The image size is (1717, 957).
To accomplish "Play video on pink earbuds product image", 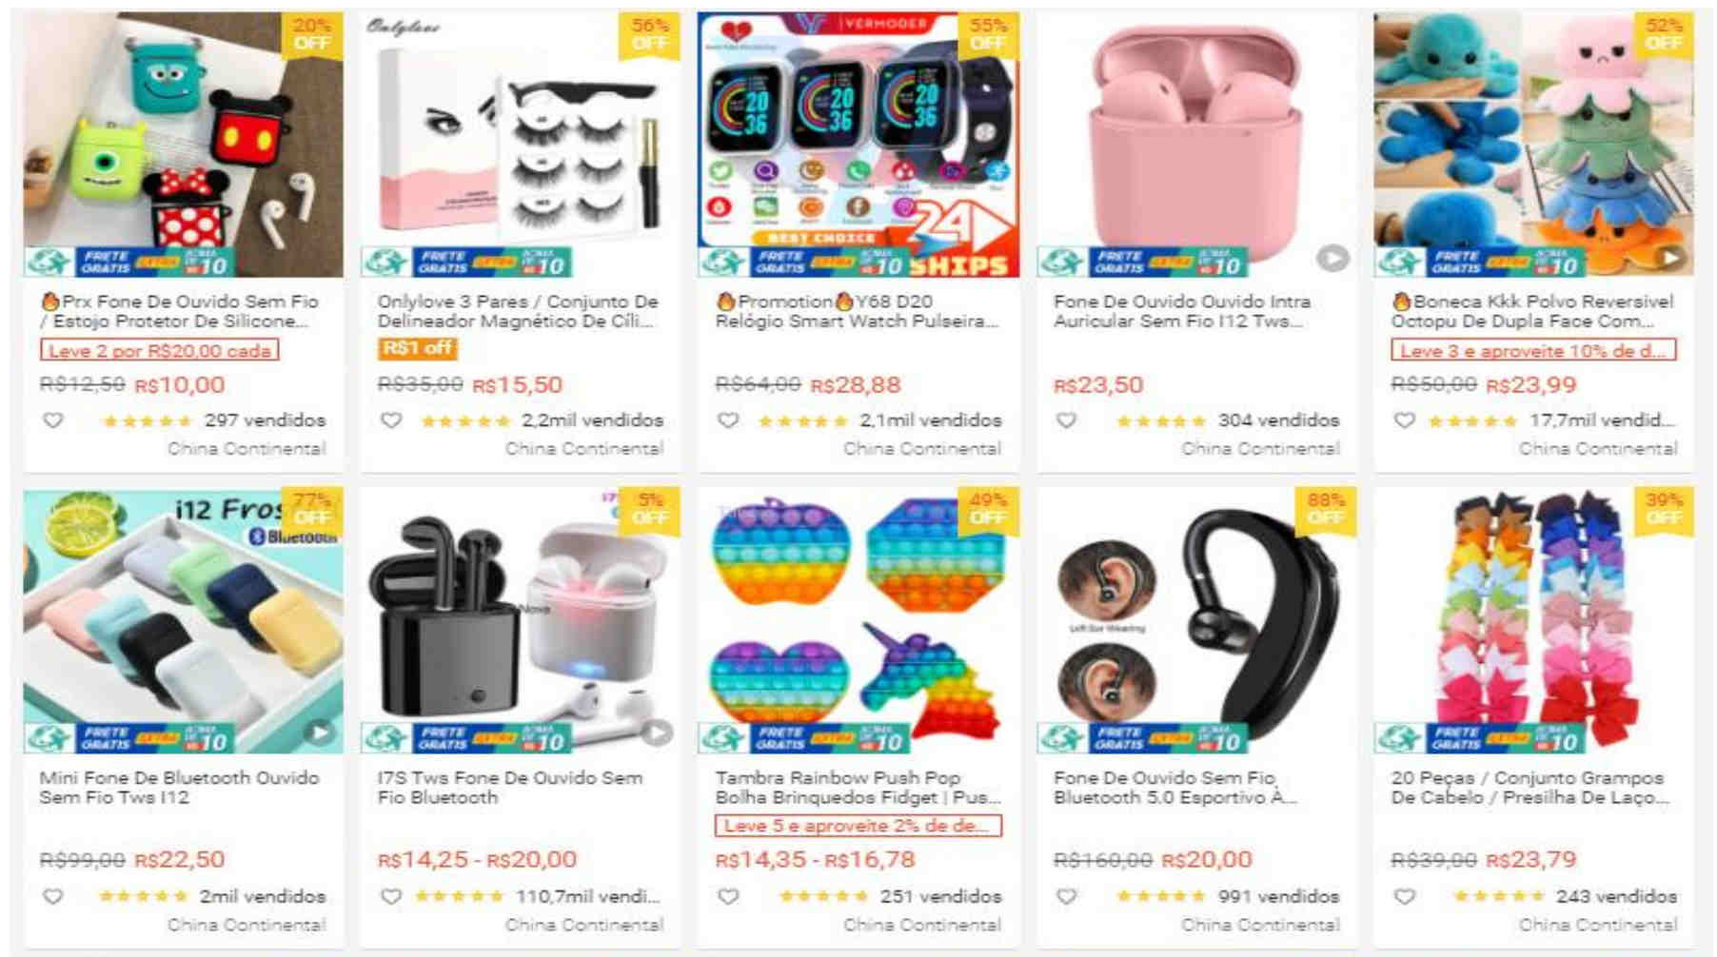I will 1332,258.
